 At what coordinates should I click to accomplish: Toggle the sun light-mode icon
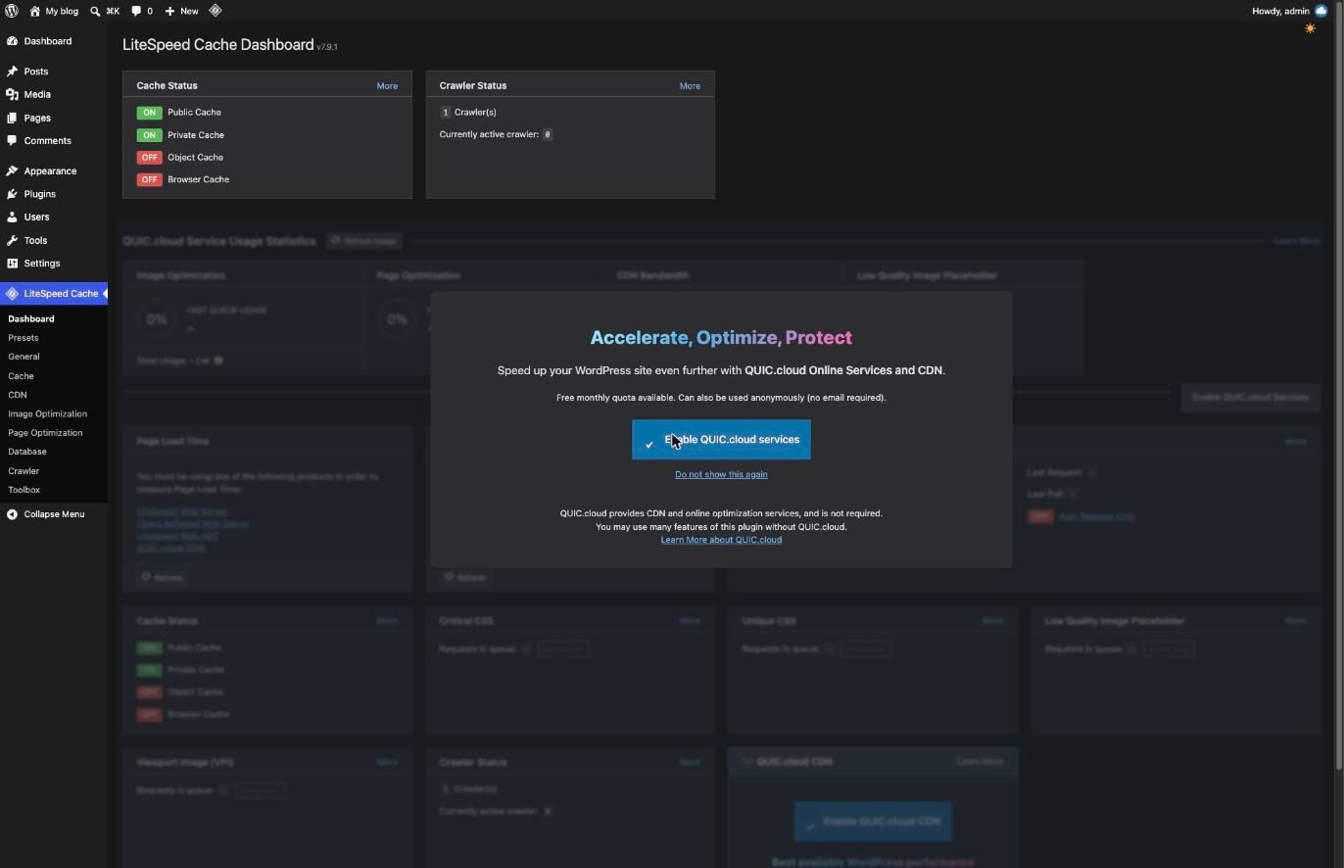(1311, 28)
